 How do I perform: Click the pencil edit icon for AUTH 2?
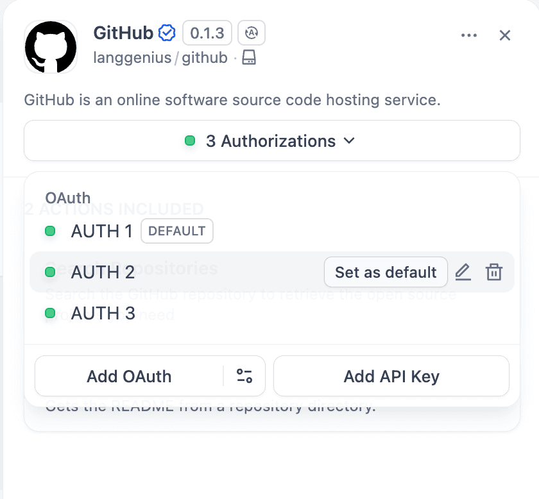coord(463,272)
